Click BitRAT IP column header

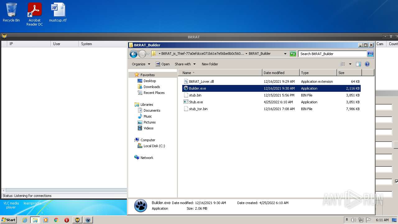tap(29, 44)
